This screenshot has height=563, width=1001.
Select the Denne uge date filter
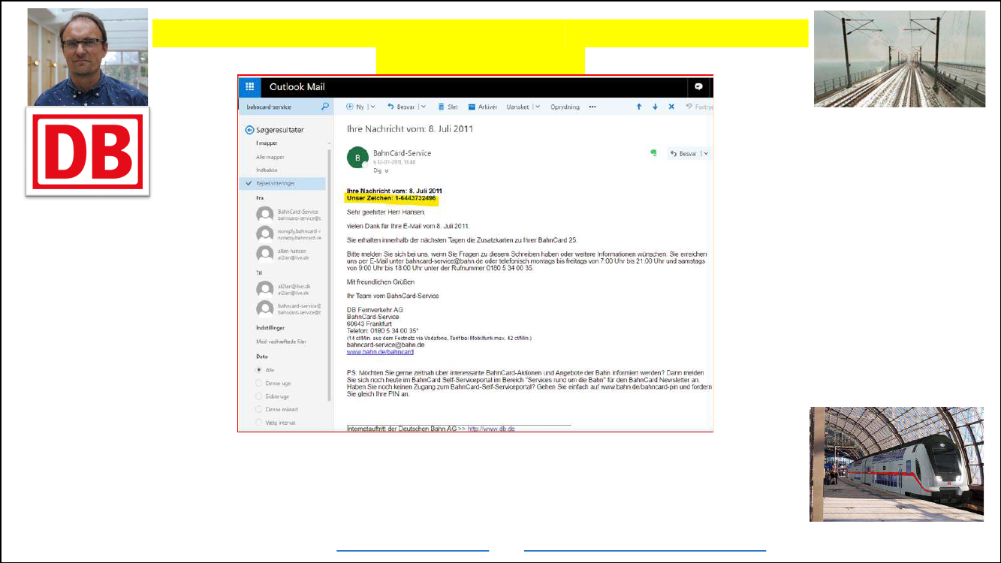point(259,383)
